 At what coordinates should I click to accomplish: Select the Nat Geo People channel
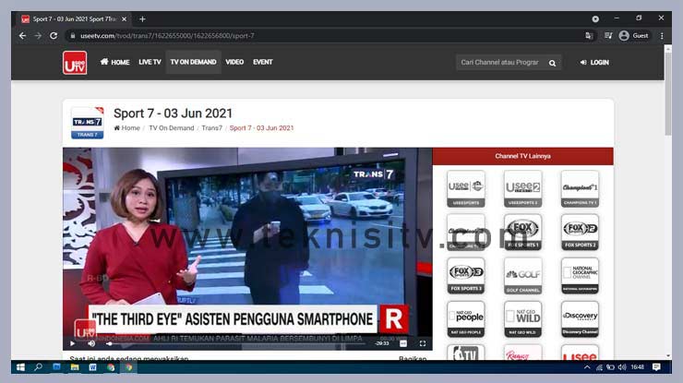pyautogui.click(x=466, y=319)
